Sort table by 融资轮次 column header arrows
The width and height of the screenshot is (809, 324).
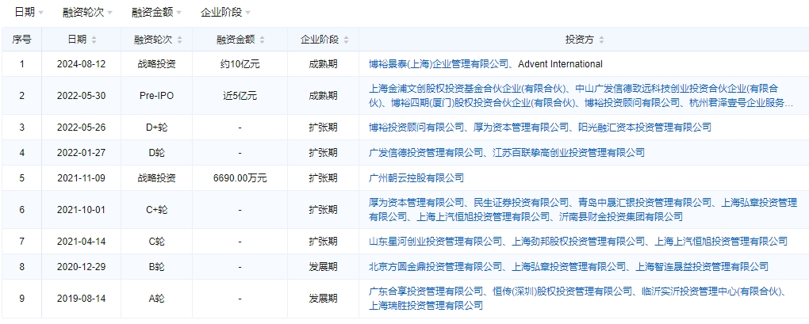point(181,40)
